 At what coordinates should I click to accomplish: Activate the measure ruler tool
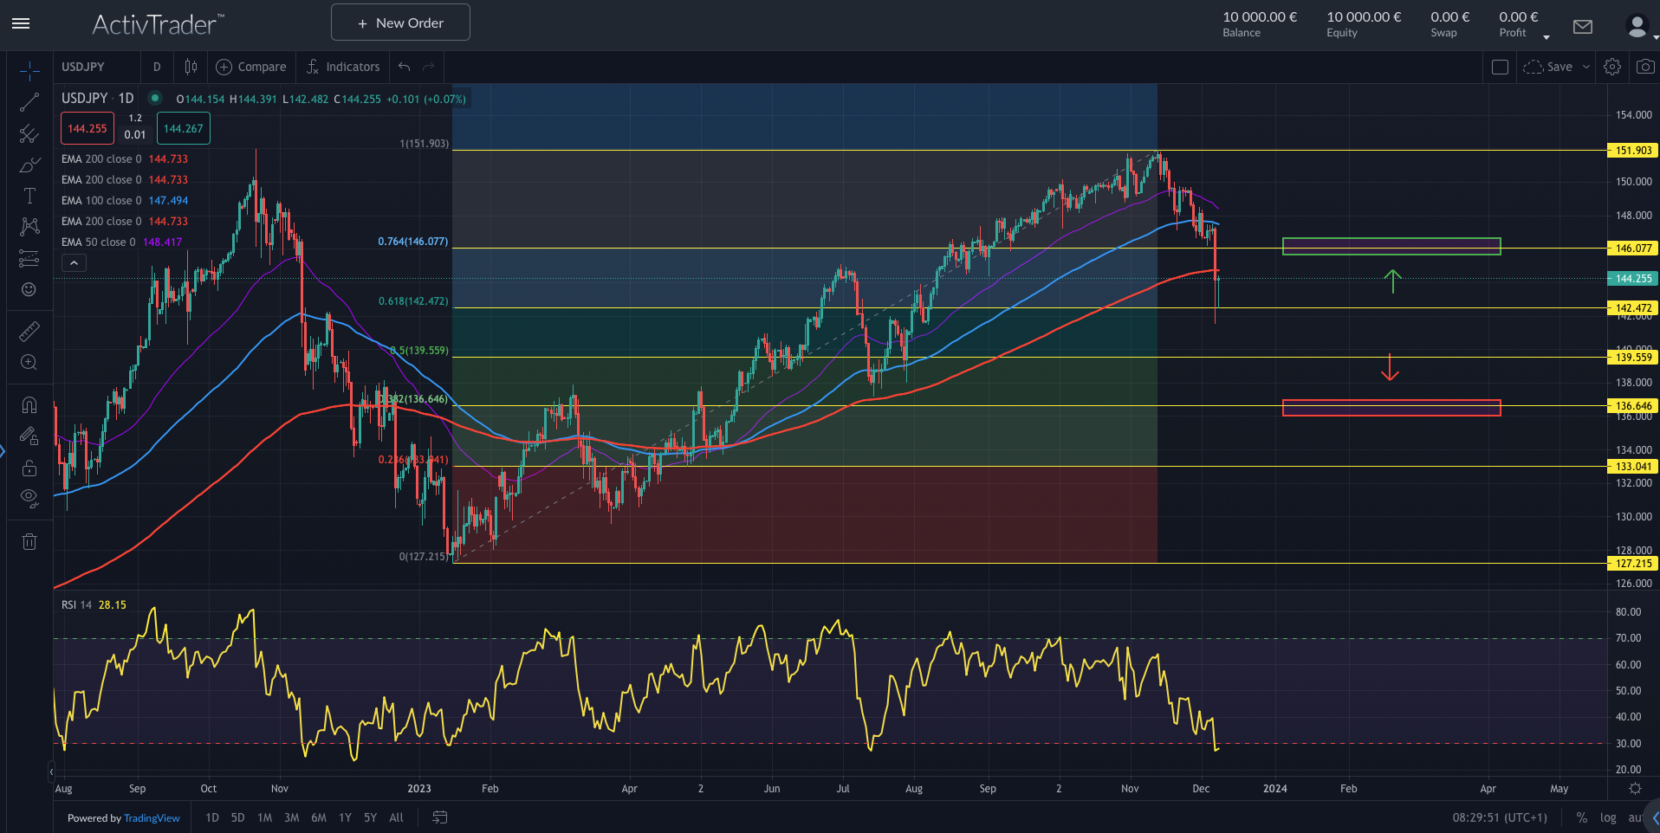[x=29, y=332]
